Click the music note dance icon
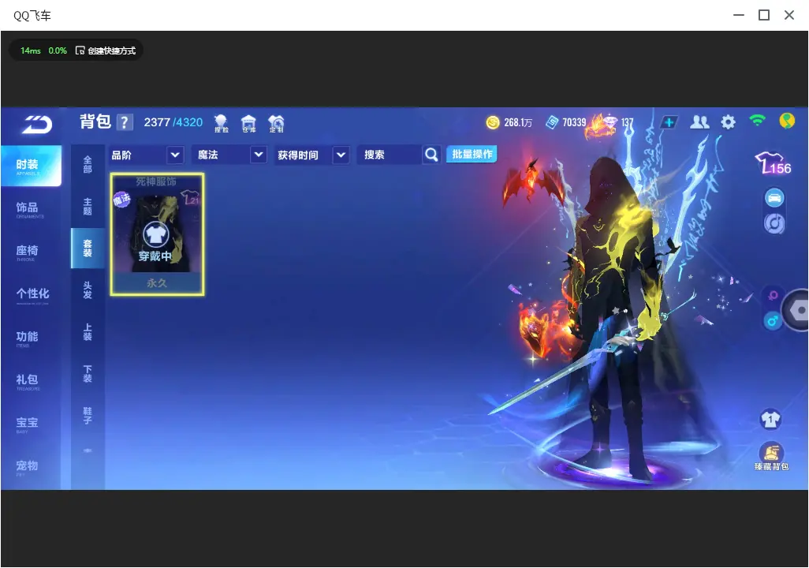Screen dimensions: 809x568 pyautogui.click(x=774, y=223)
